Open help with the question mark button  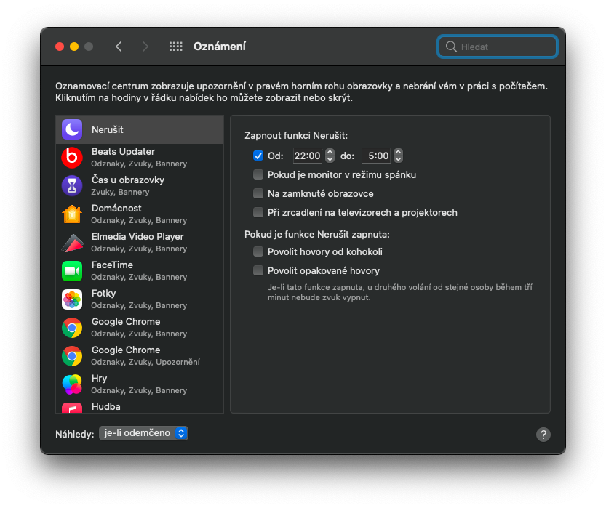(543, 435)
